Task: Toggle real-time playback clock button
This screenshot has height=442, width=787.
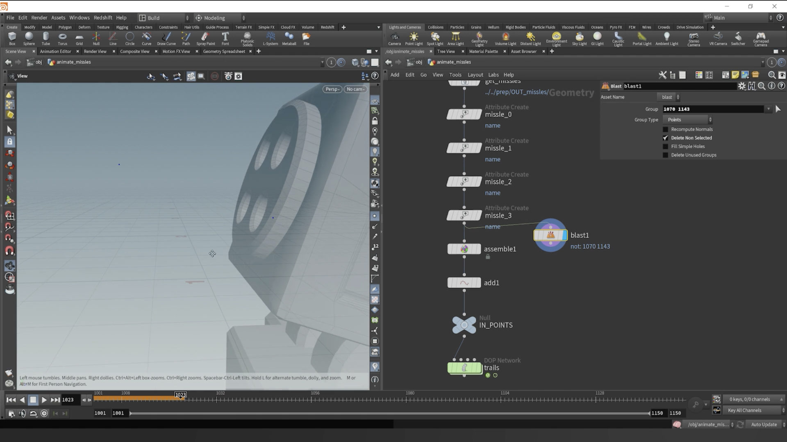Action: point(44,413)
